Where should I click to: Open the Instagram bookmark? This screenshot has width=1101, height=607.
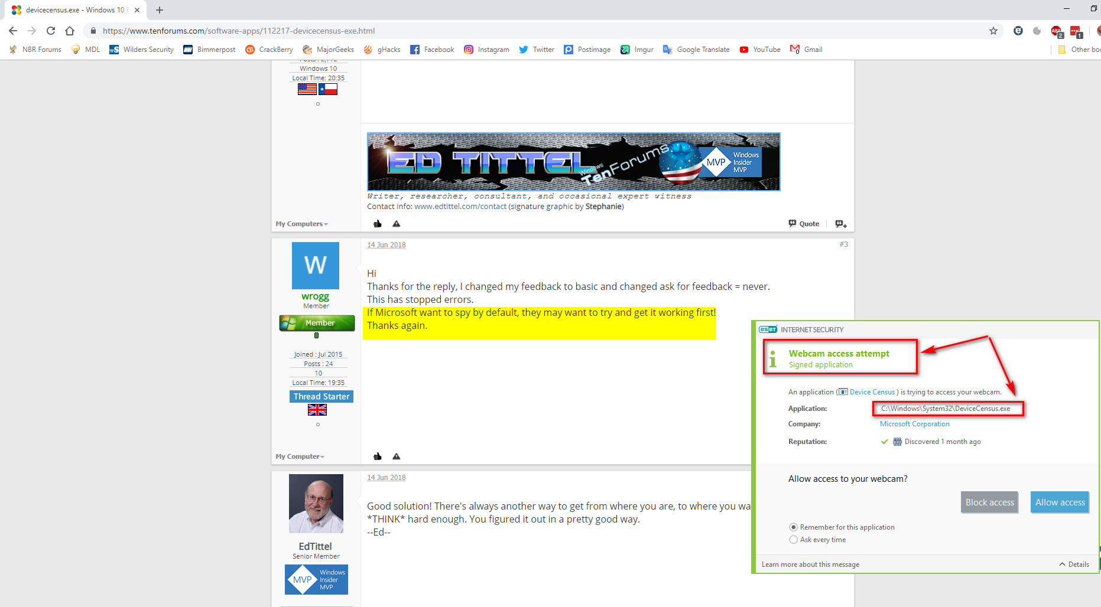click(487, 50)
